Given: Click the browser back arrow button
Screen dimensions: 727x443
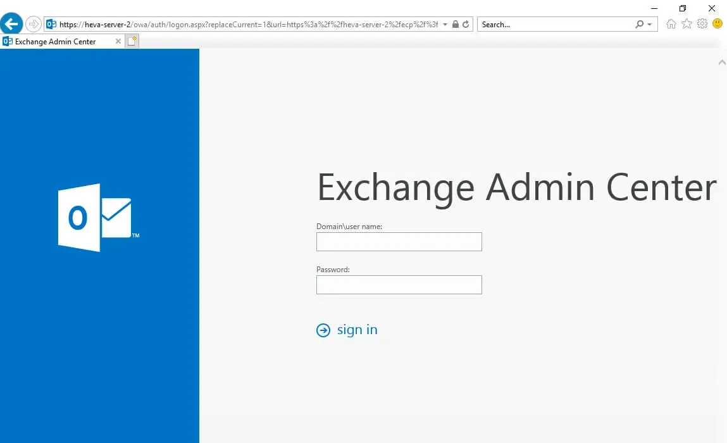Looking at the screenshot, I should [11, 23].
